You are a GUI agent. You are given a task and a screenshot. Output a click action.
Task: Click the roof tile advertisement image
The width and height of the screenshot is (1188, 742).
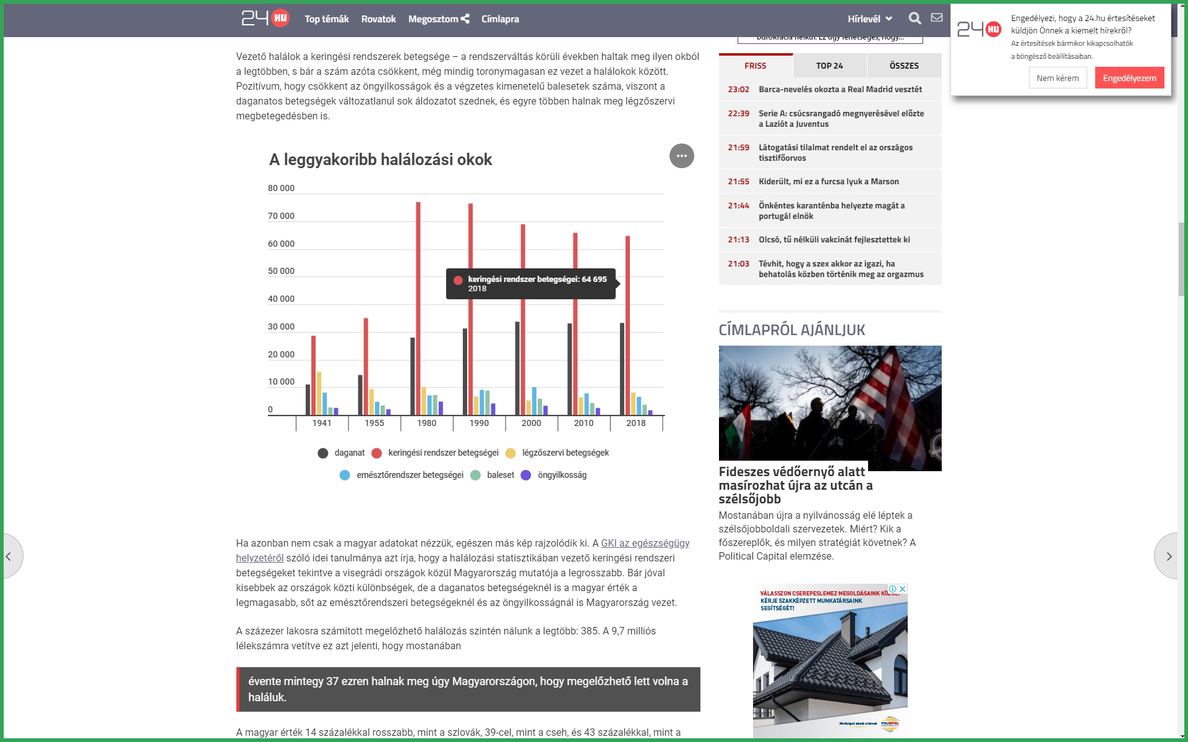tap(830, 660)
